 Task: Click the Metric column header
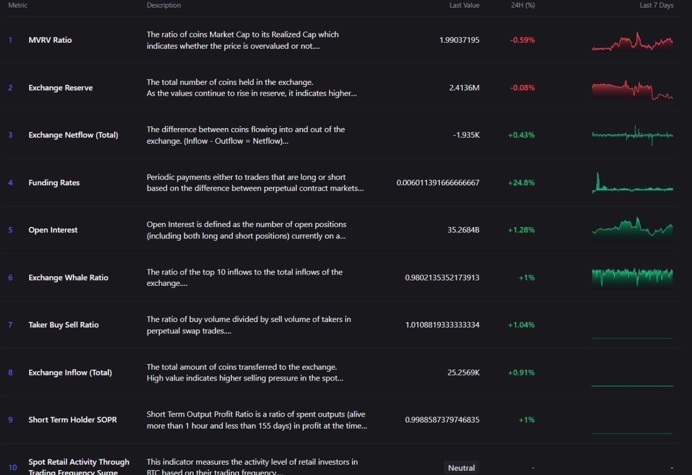pos(18,5)
